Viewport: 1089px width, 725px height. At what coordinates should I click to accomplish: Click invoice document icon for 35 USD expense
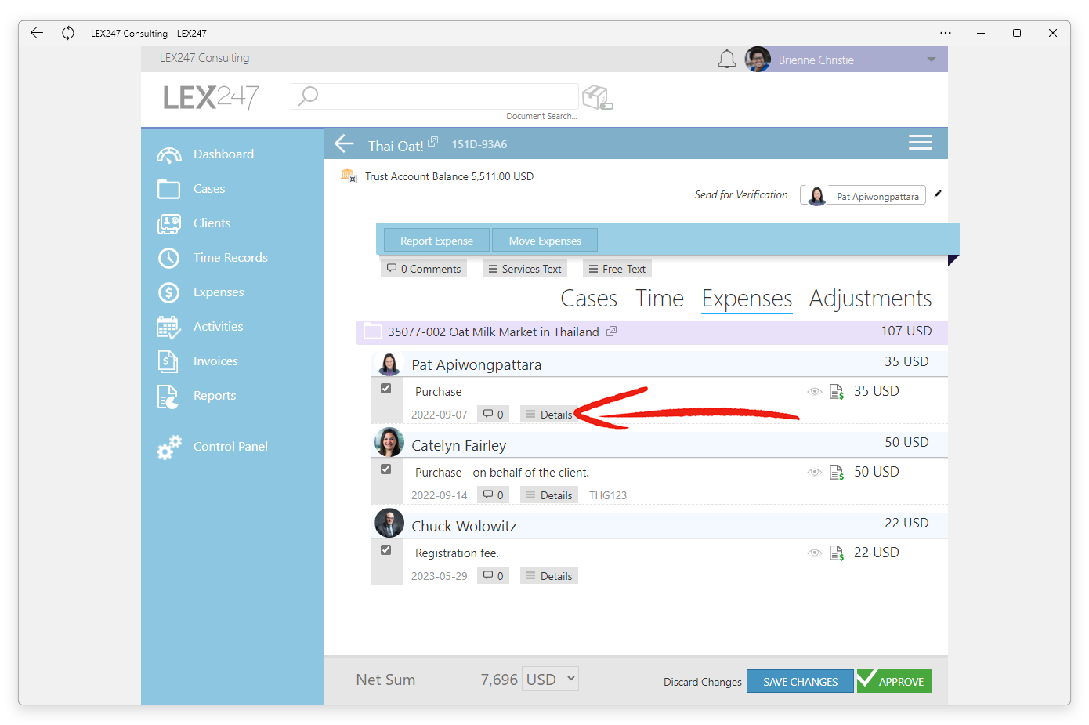[837, 392]
